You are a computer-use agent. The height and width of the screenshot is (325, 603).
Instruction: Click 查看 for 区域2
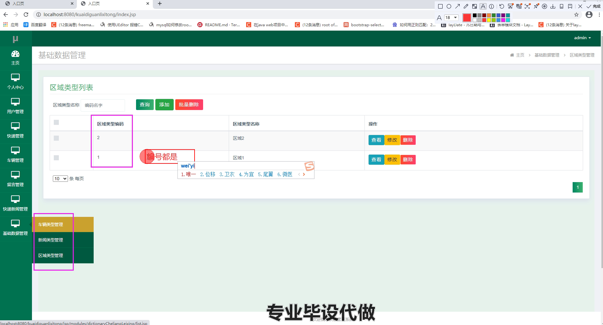tap(376, 140)
